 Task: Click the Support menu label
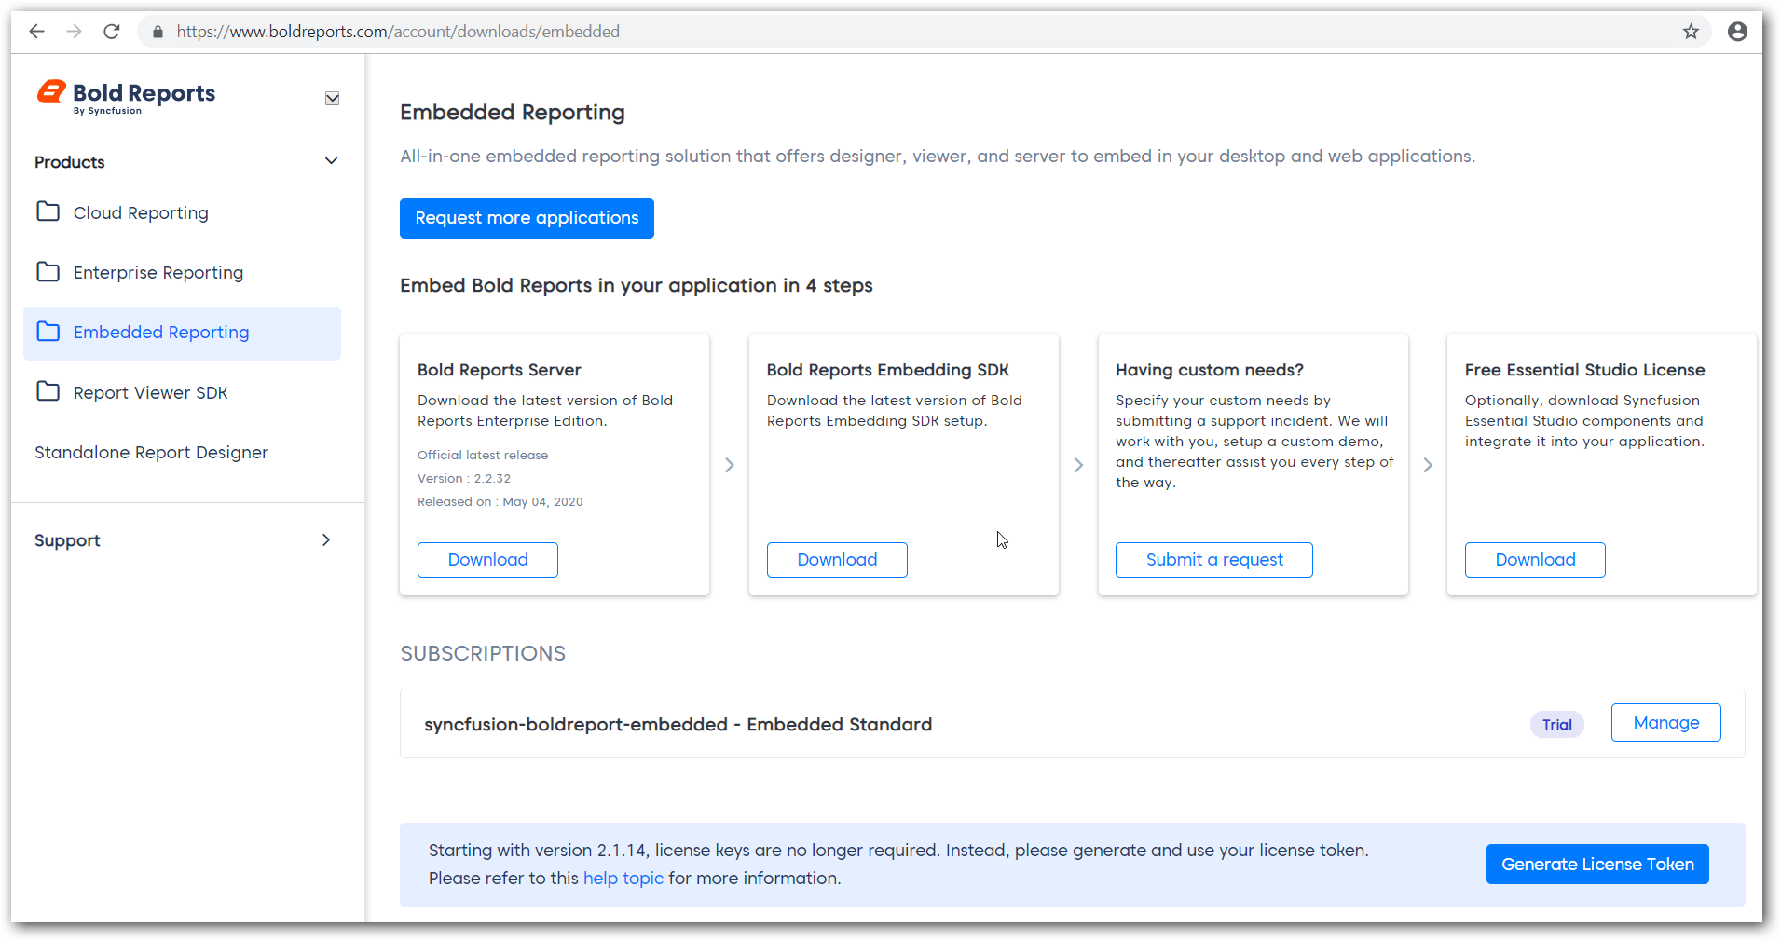tap(67, 540)
